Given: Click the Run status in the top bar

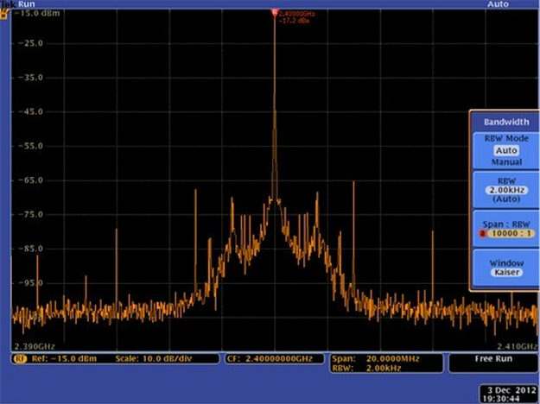Looking at the screenshot, I should [x=27, y=4].
